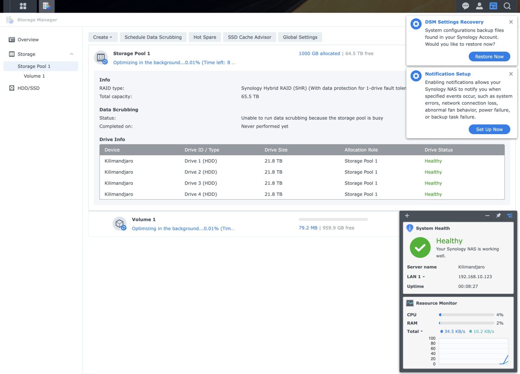Click the widget panel dock-side layout icon
This screenshot has width=520, height=374.
coord(510,215)
